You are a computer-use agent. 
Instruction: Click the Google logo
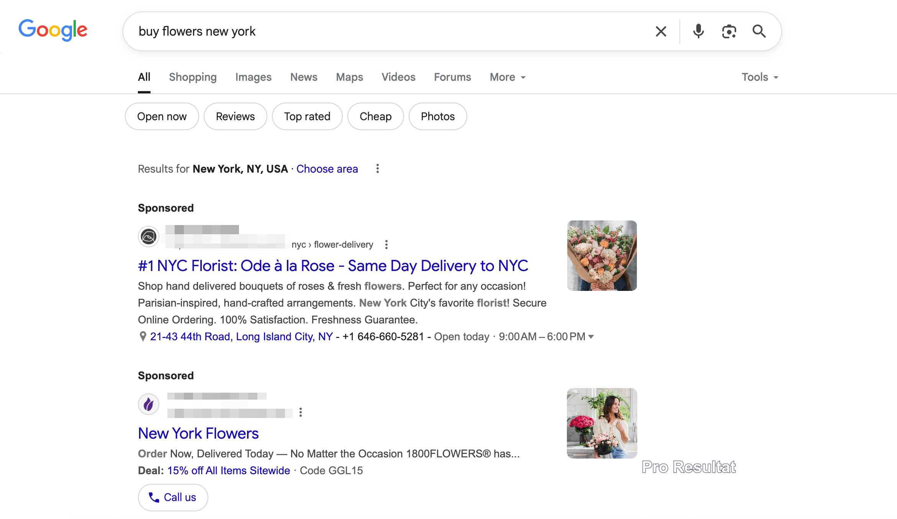53,30
